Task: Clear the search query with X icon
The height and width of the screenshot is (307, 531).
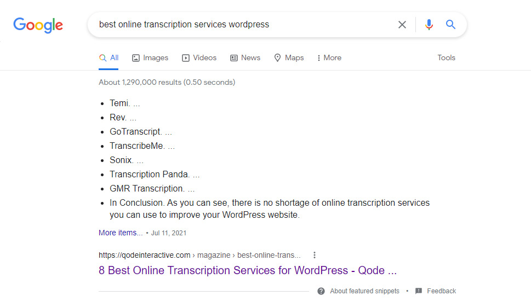Action: click(x=402, y=25)
